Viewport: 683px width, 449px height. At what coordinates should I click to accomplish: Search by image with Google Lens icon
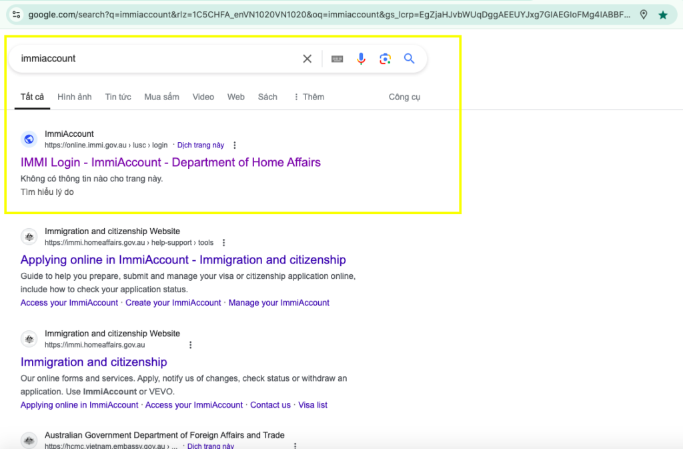click(385, 59)
